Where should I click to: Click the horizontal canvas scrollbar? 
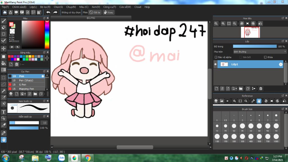135,147
